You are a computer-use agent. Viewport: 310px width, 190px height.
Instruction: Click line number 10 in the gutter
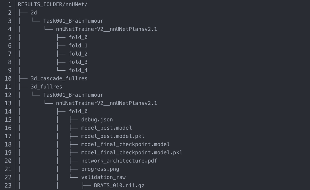click(x=8, y=78)
